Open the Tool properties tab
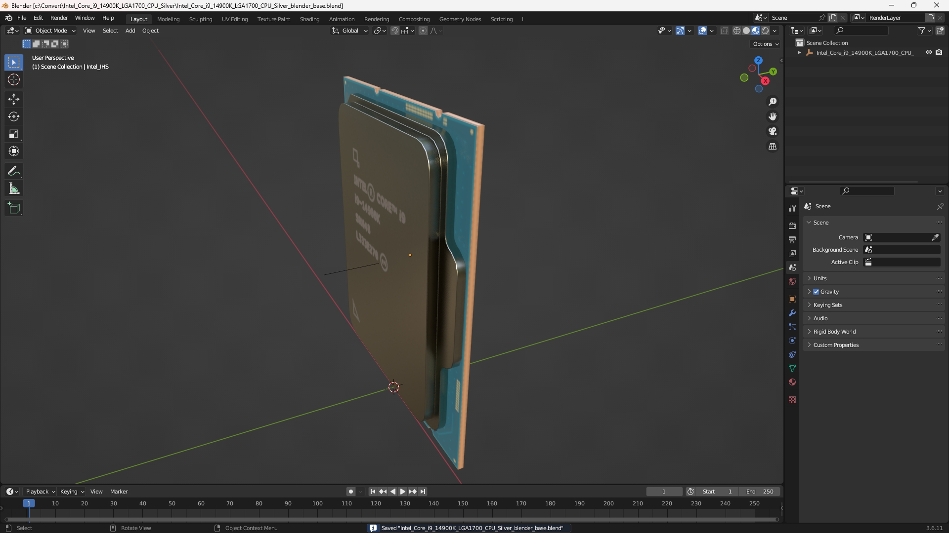This screenshot has height=533, width=949. (792, 208)
